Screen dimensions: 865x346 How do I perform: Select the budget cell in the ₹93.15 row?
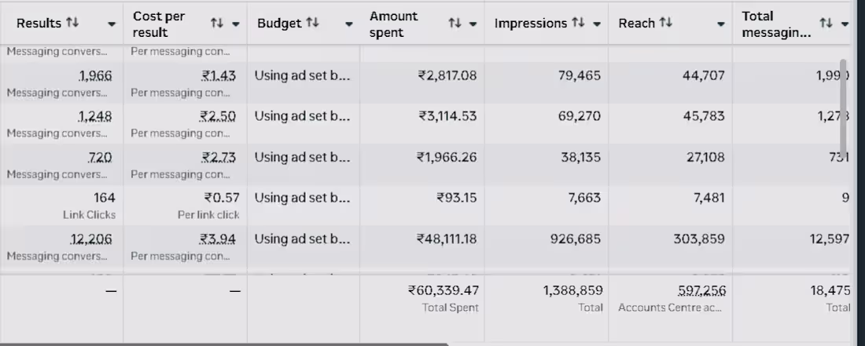point(303,198)
